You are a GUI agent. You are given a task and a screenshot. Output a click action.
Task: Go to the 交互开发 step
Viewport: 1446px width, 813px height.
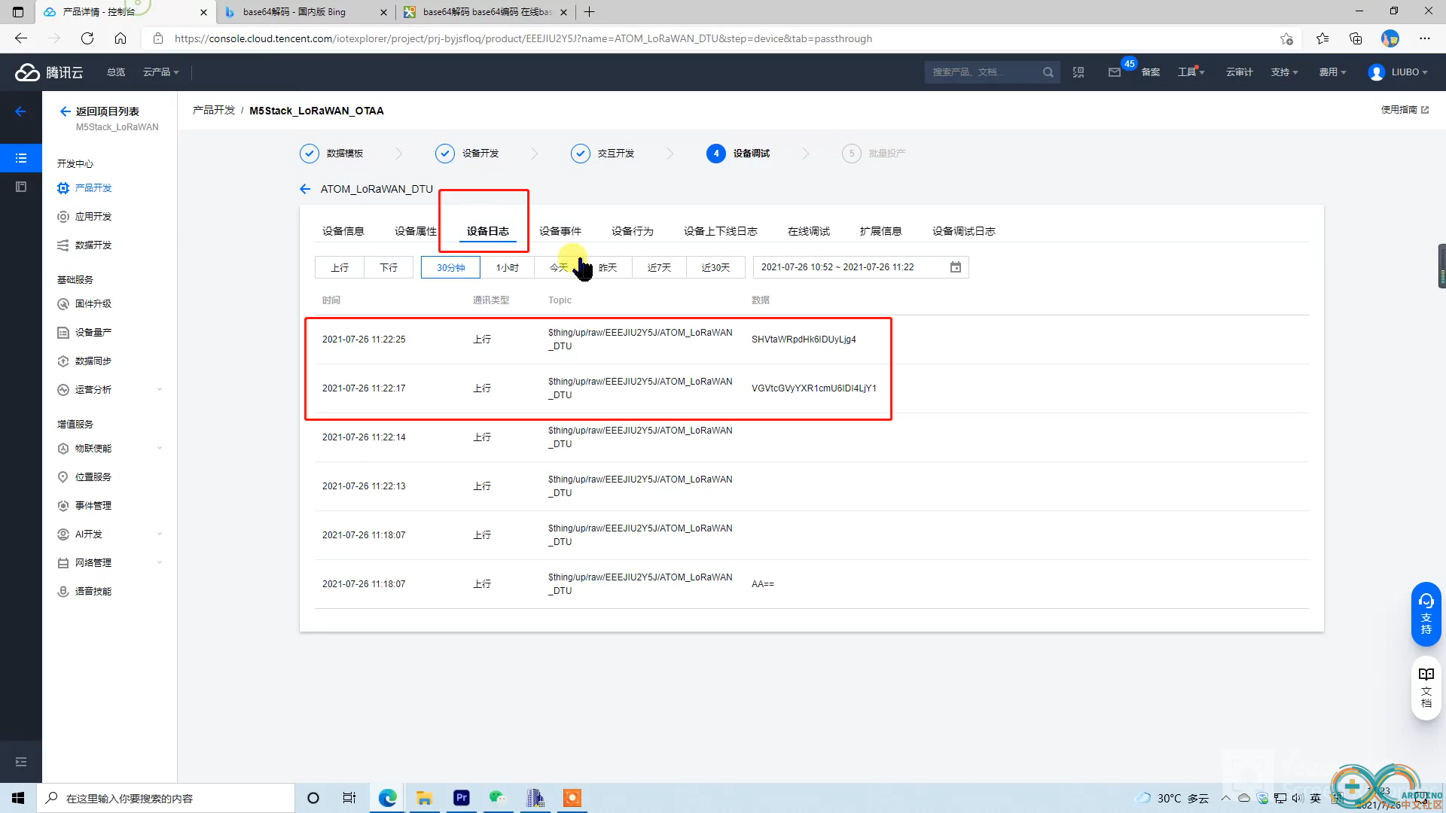tap(602, 154)
